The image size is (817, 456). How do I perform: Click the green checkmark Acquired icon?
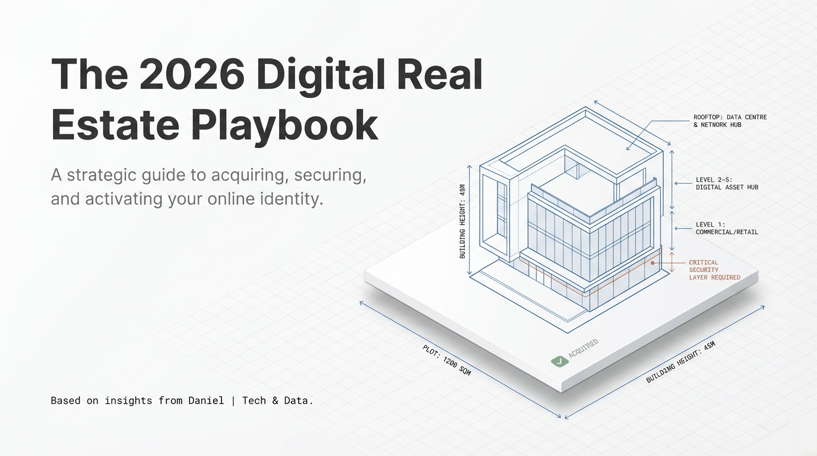coord(559,360)
